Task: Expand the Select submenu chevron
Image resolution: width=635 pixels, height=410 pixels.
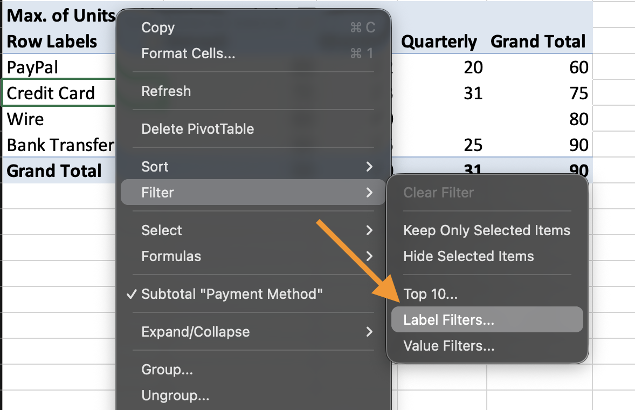Action: (x=369, y=230)
